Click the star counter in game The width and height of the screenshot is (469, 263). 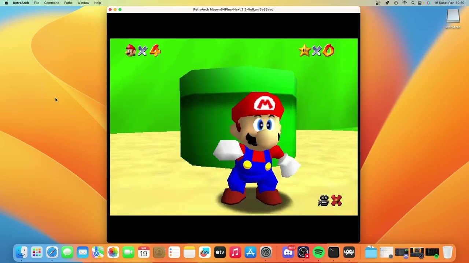(x=317, y=50)
